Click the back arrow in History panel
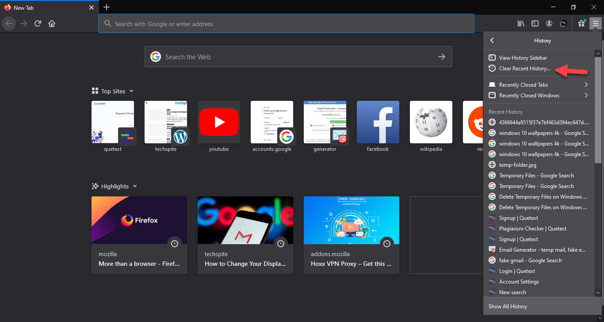The image size is (604, 322). (x=492, y=40)
